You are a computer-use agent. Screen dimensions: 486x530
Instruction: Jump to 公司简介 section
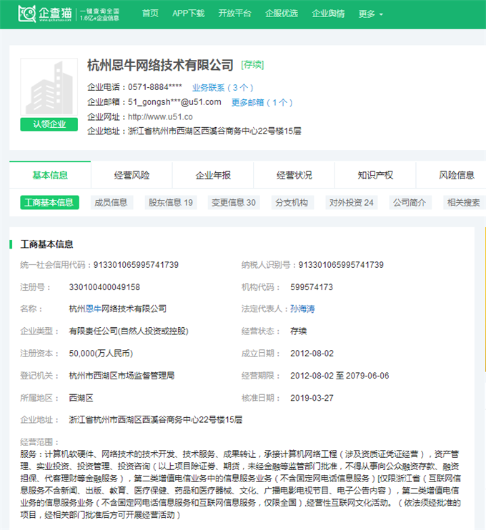(x=410, y=202)
